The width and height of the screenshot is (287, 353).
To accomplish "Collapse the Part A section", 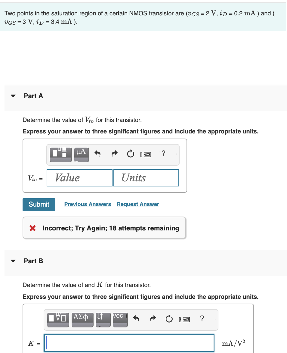I will (13, 96).
